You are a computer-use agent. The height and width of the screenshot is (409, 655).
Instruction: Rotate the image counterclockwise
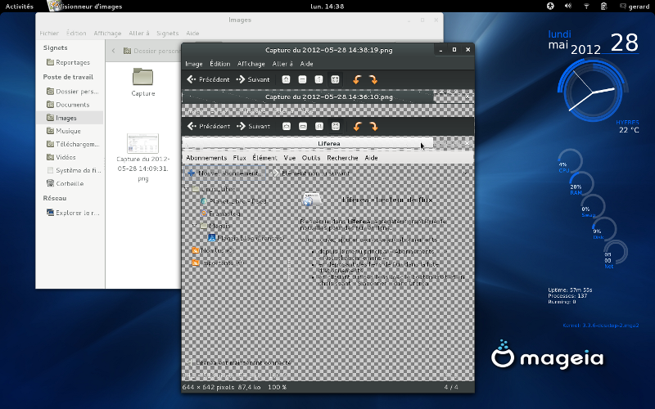click(357, 79)
